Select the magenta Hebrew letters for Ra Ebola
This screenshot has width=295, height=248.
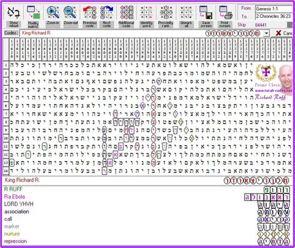(x=267, y=197)
